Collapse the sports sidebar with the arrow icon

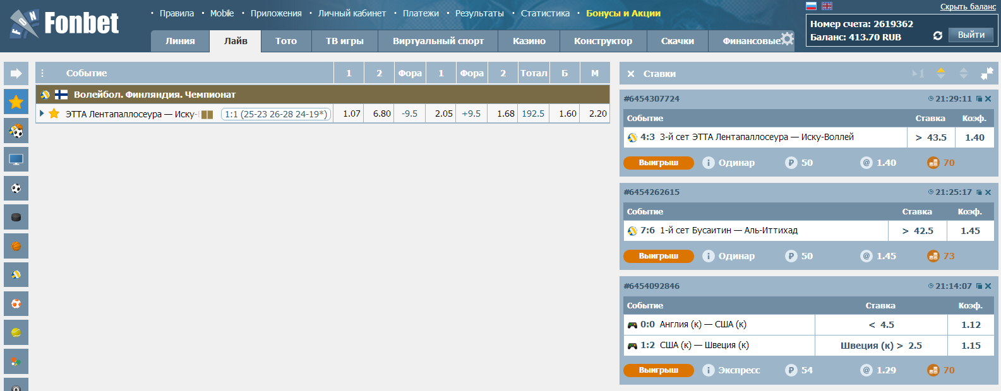click(16, 73)
